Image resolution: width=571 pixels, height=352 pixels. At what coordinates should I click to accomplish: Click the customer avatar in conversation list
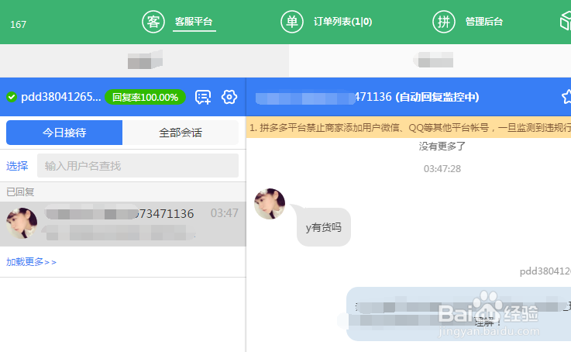point(22,223)
